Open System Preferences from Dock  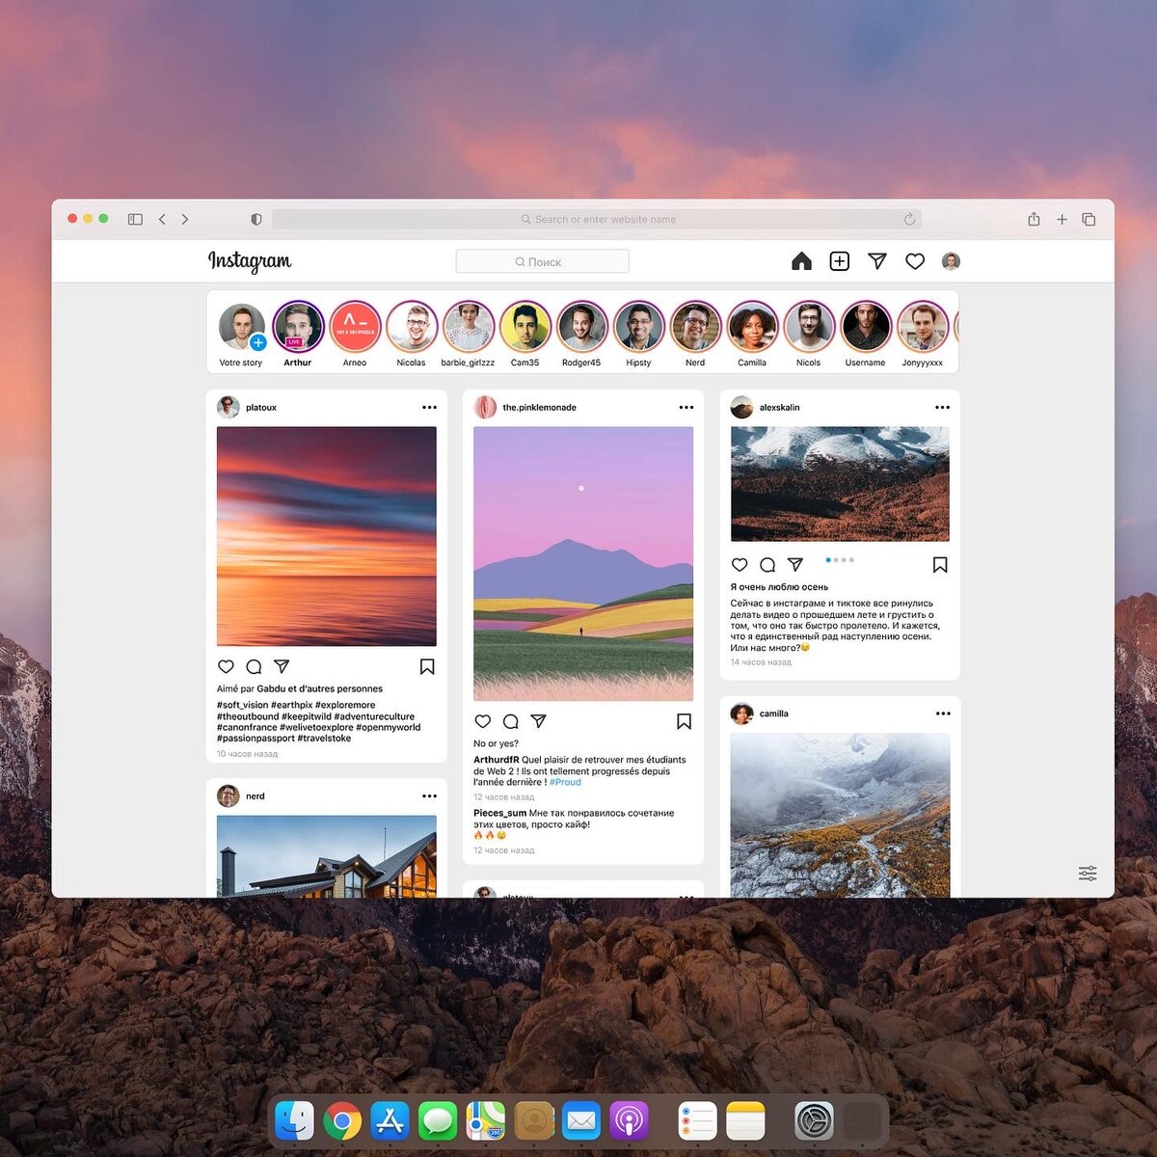point(814,1121)
